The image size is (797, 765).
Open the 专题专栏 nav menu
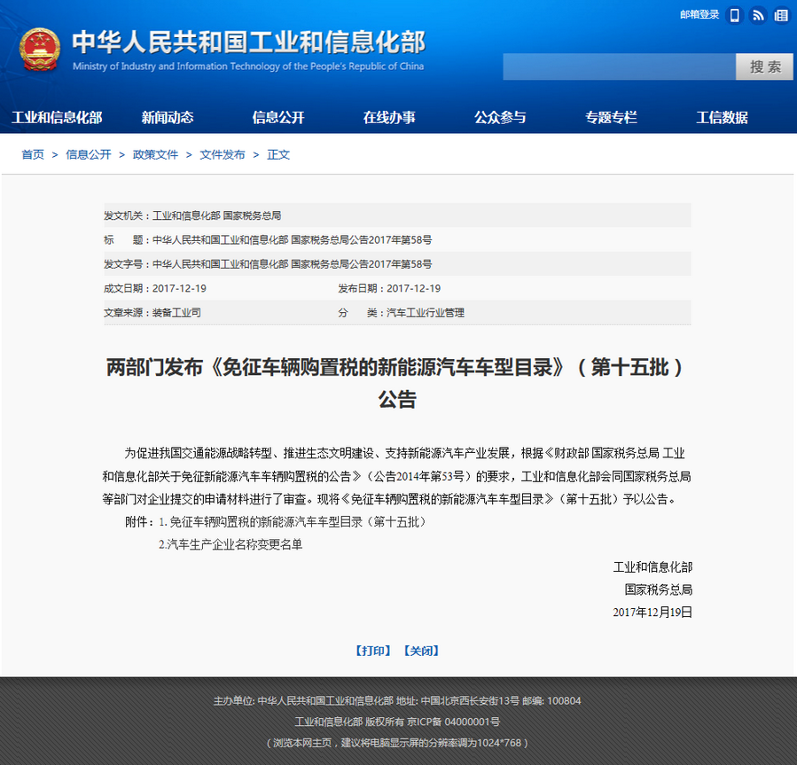point(611,117)
